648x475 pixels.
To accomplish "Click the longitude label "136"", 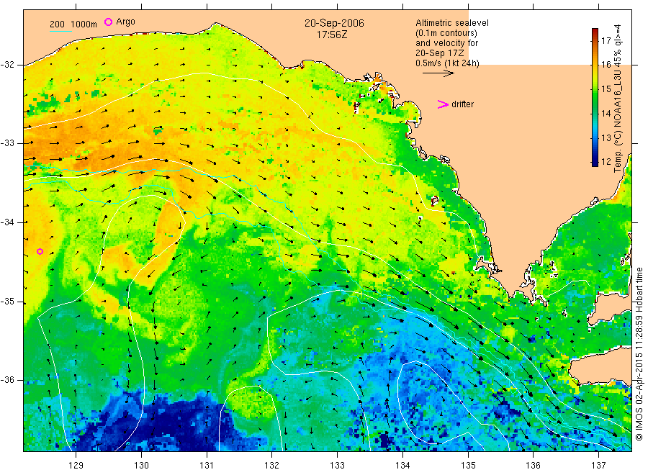I will pyautogui.click(x=533, y=466).
